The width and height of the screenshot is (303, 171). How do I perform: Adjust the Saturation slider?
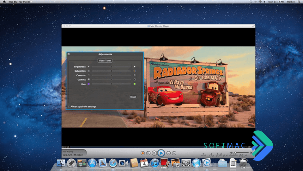tap(111, 71)
